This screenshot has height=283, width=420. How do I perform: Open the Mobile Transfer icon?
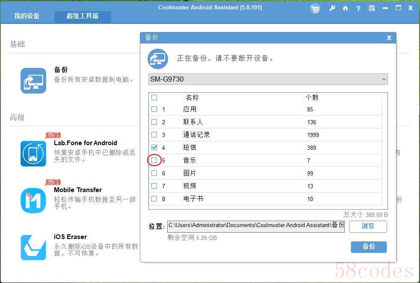click(33, 201)
